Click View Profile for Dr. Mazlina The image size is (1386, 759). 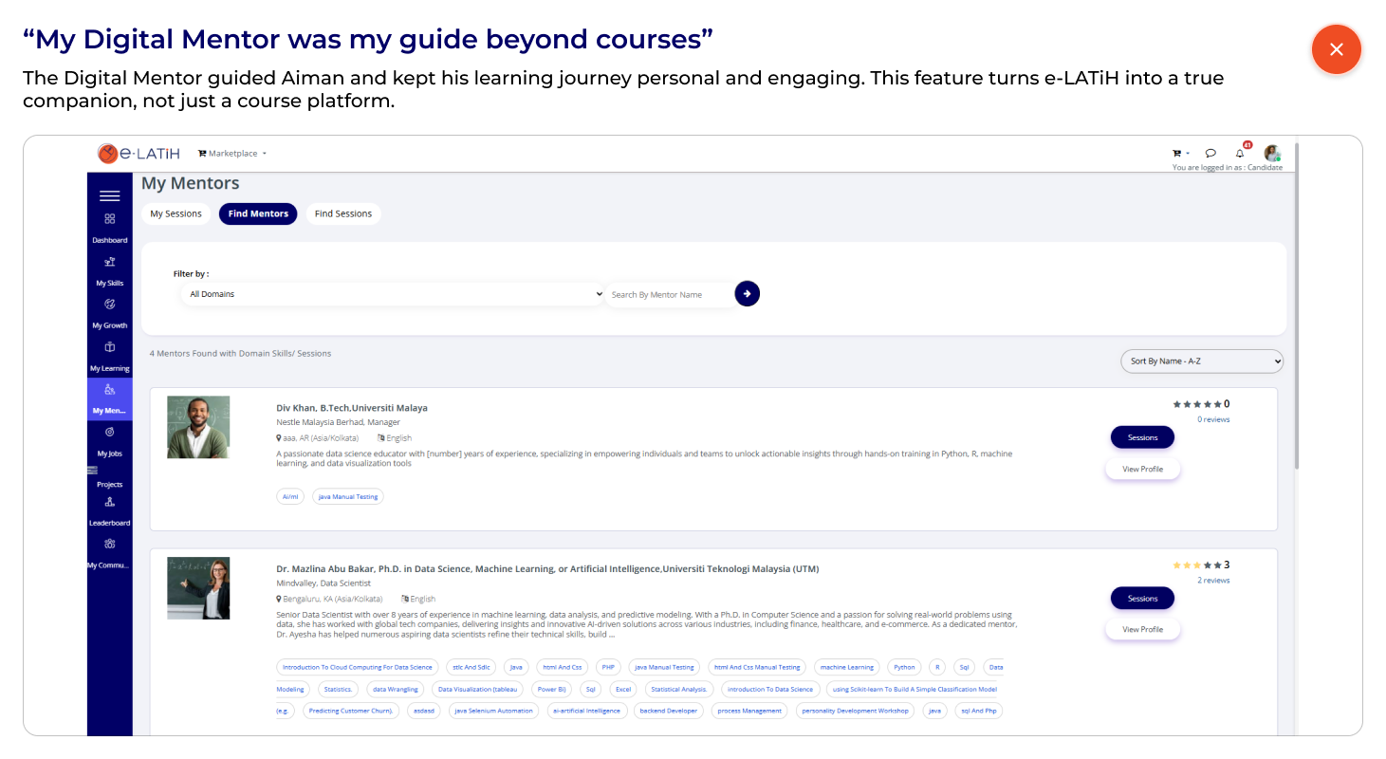1142,629
